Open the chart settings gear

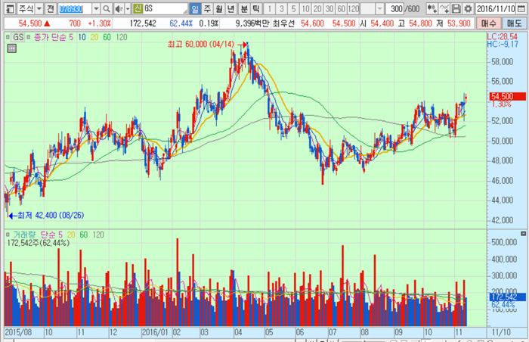468,8
